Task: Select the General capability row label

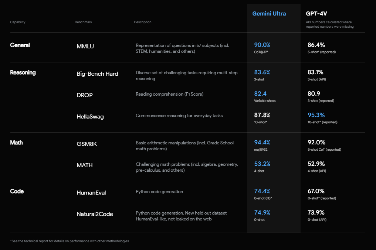Action: pos(20,45)
